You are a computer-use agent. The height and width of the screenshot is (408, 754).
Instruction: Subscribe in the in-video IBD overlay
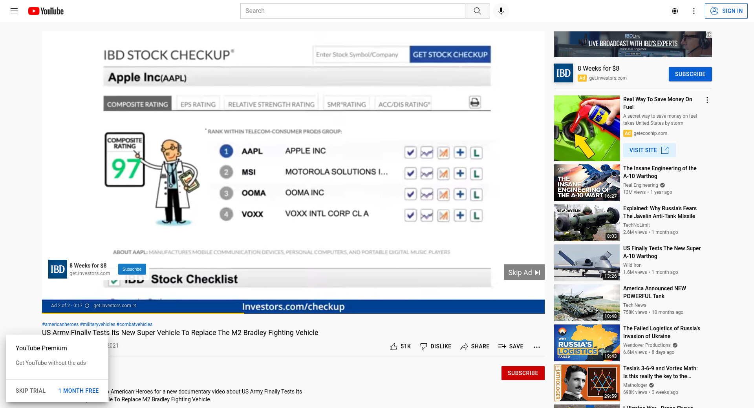coord(132,269)
